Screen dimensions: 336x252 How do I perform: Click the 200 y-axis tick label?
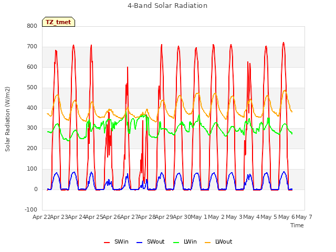(32, 148)
